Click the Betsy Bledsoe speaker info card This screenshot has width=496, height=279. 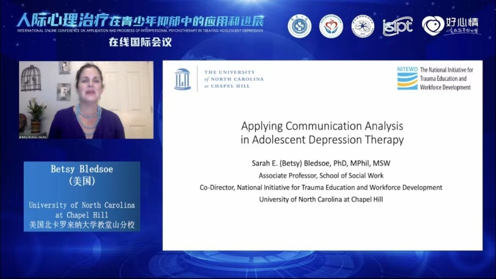click(x=82, y=196)
